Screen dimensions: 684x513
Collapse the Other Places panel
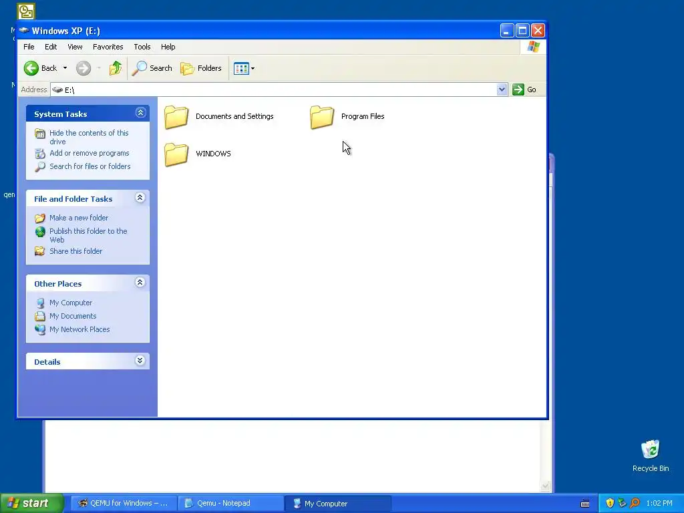coord(140,283)
